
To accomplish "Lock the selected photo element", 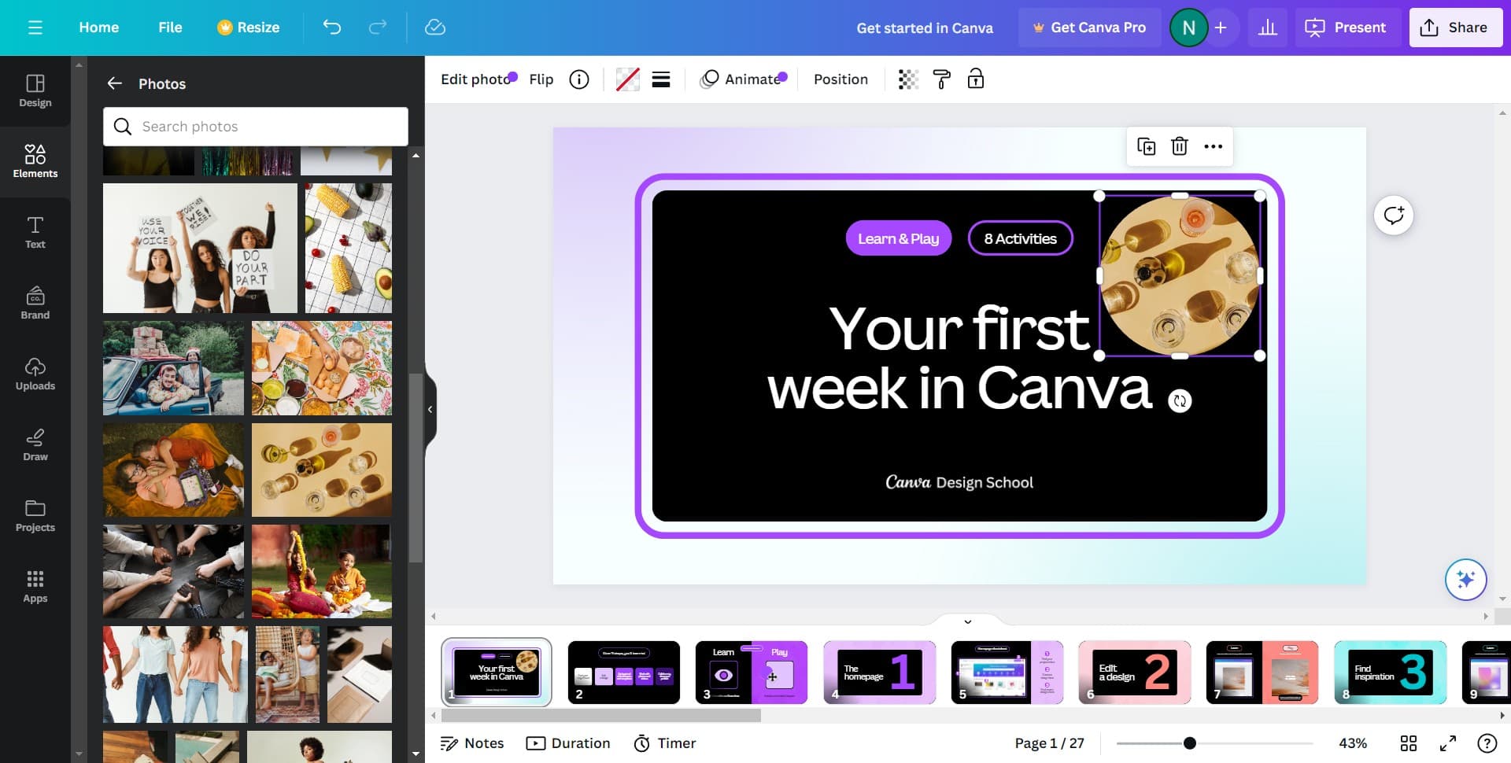I will pos(975,79).
